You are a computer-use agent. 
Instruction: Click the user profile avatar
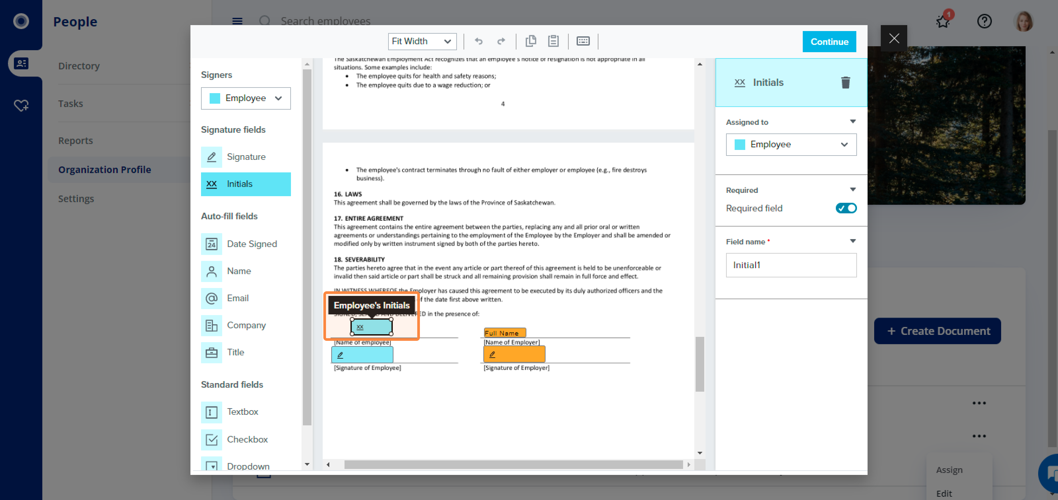[x=1024, y=21]
